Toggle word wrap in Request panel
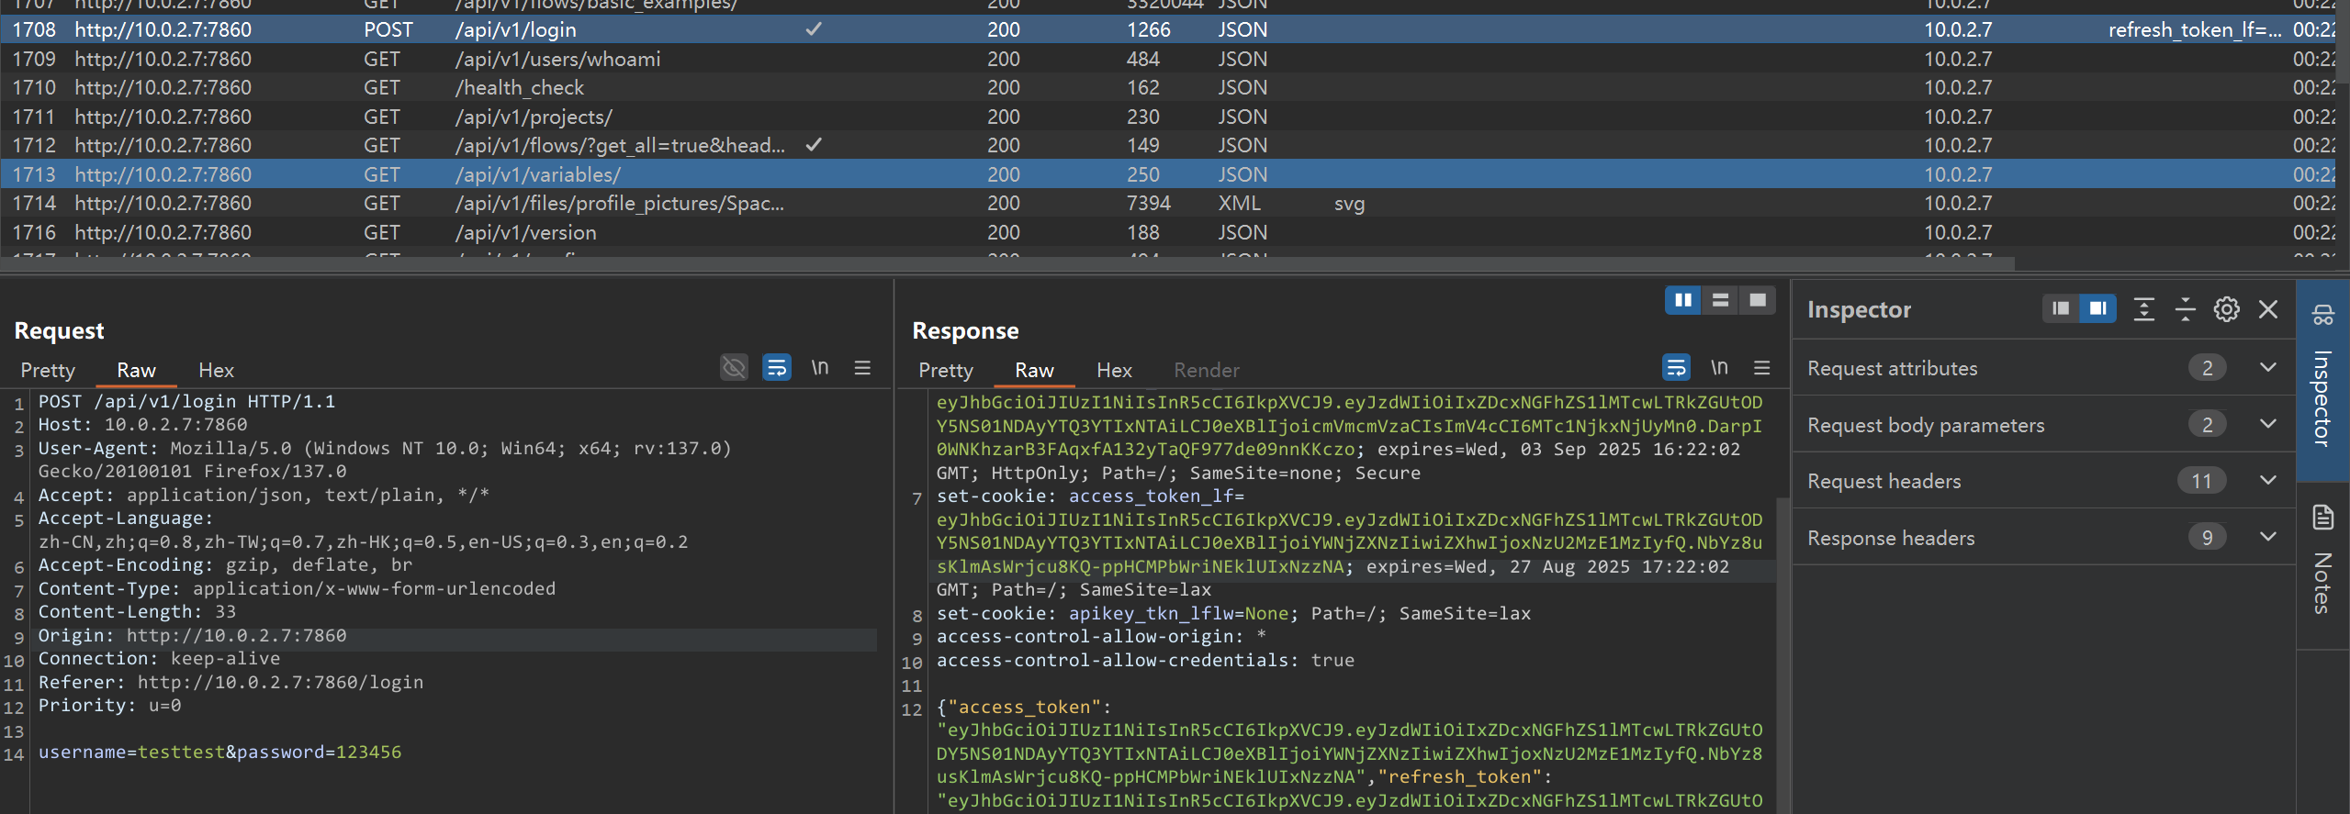The width and height of the screenshot is (2350, 814). [776, 368]
